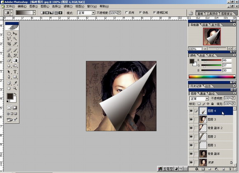The height and width of the screenshot is (173, 239).
Task: Select the 背景 副本 2 layer
Action: (x=216, y=128)
